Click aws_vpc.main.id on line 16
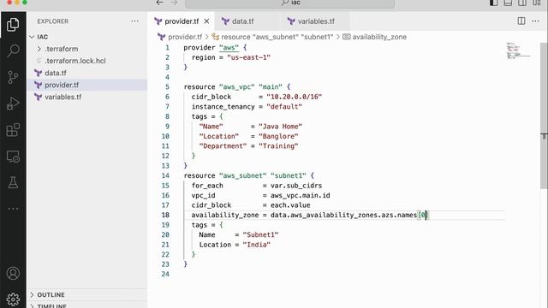 [301, 195]
